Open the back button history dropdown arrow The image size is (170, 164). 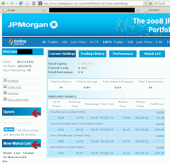click(8, 3)
